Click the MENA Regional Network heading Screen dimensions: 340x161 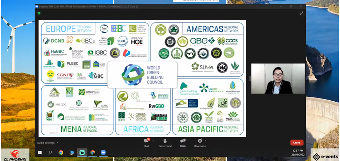click(x=79, y=129)
